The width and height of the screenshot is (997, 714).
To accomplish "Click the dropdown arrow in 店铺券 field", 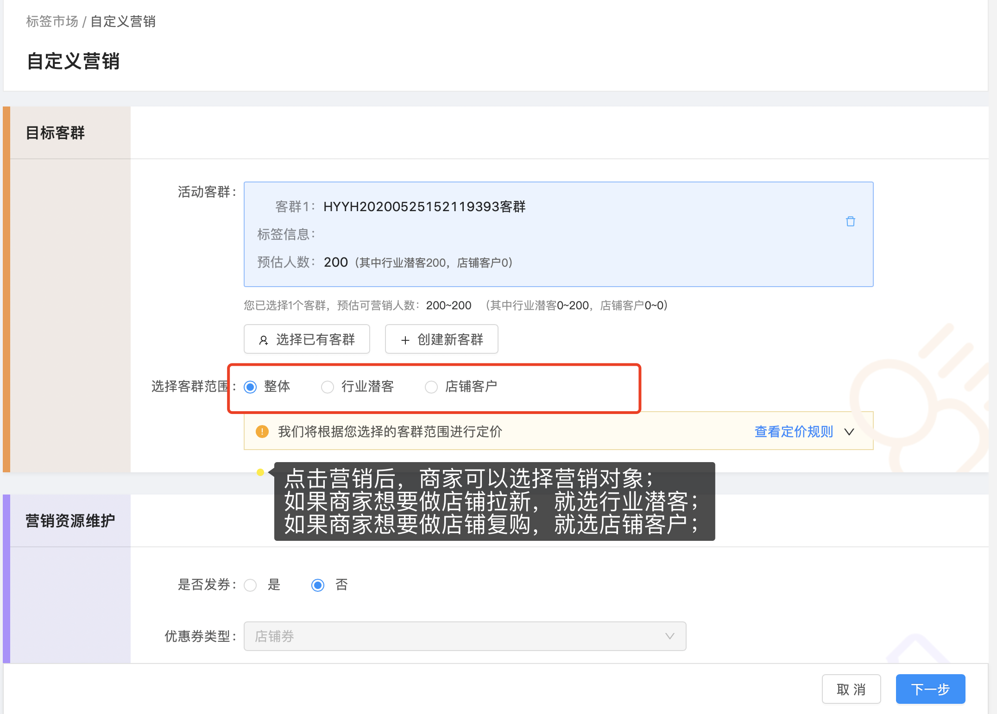I will coord(669,636).
